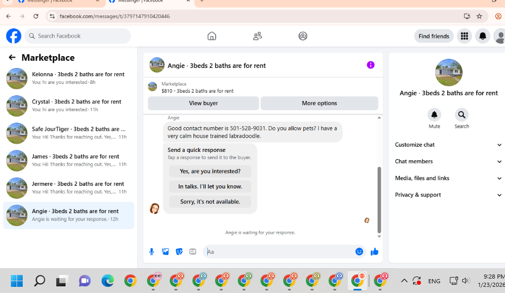Mute the Angie conversation
The height and width of the screenshot is (293, 505).
tap(434, 115)
